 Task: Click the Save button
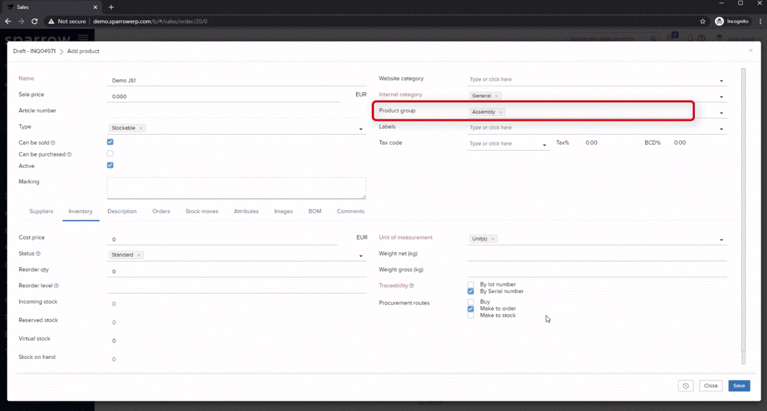coord(739,386)
